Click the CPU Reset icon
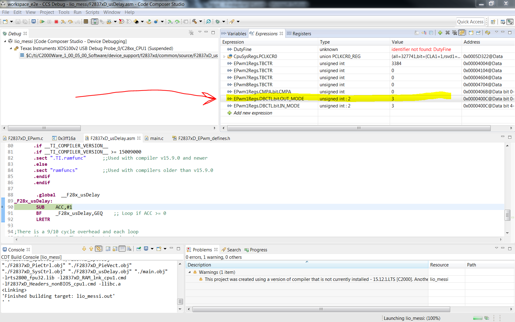Image resolution: width=515 pixels, height=322 pixels. [136, 21]
